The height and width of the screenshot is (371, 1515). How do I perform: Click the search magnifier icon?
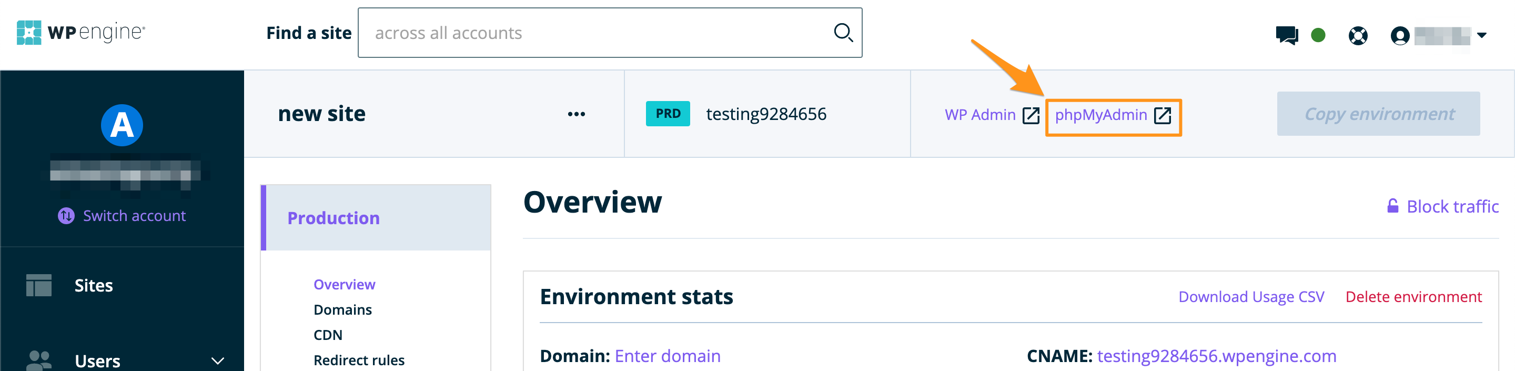(843, 32)
